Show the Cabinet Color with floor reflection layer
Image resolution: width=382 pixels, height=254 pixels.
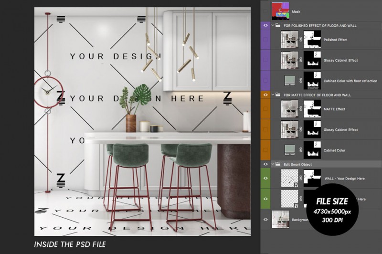coord(265,81)
